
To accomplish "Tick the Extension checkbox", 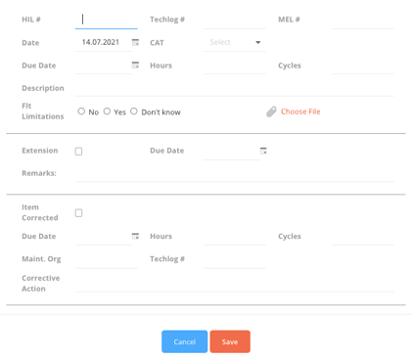I will pos(78,152).
